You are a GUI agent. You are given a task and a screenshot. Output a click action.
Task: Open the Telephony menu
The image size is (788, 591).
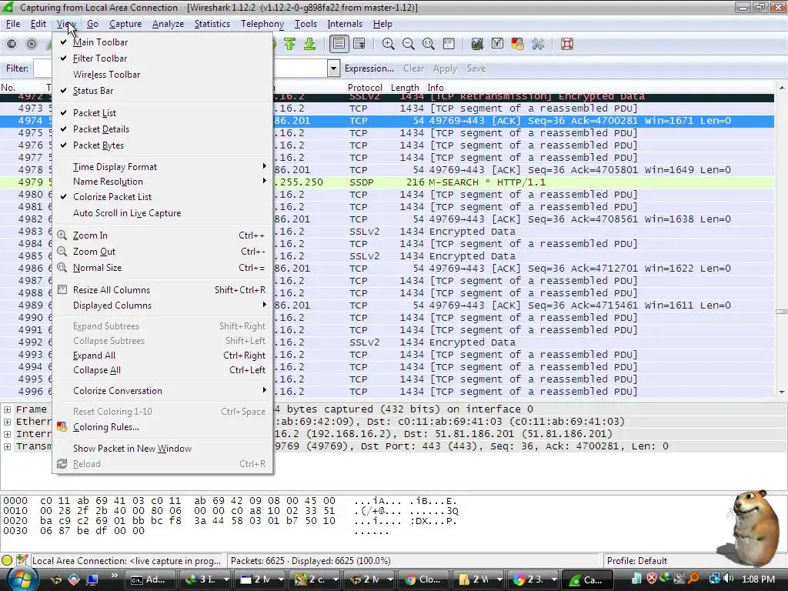coord(262,24)
